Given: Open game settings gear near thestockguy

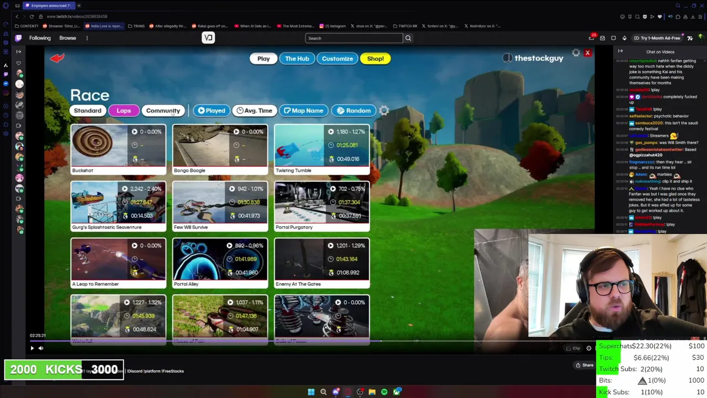Looking at the screenshot, I should [576, 53].
